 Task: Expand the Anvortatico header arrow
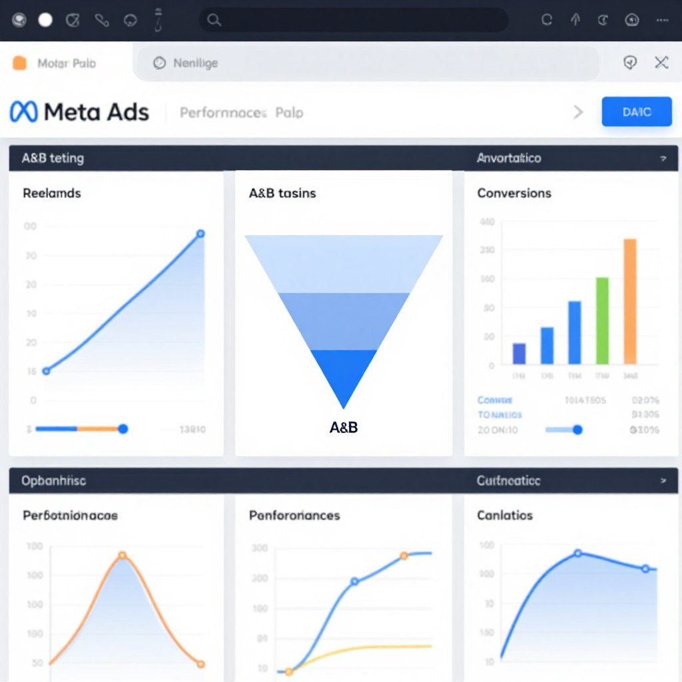[x=663, y=159]
